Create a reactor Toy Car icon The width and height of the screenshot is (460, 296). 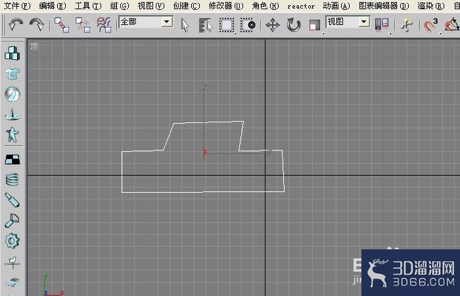pos(12,282)
